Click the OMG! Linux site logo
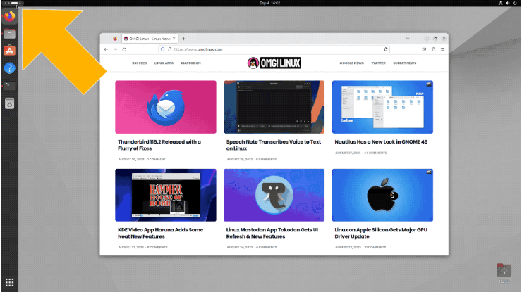 tap(274, 63)
